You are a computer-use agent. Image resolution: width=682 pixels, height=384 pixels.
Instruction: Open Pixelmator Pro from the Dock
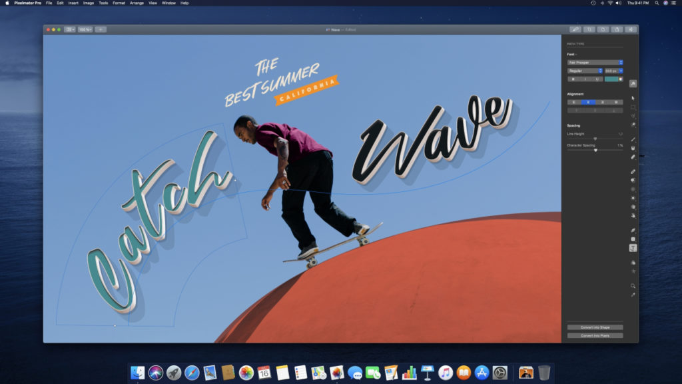(336, 373)
